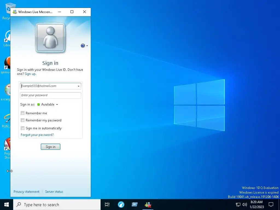
Task: Select the Libre desktop shortcut icon
Action: click(7, 38)
